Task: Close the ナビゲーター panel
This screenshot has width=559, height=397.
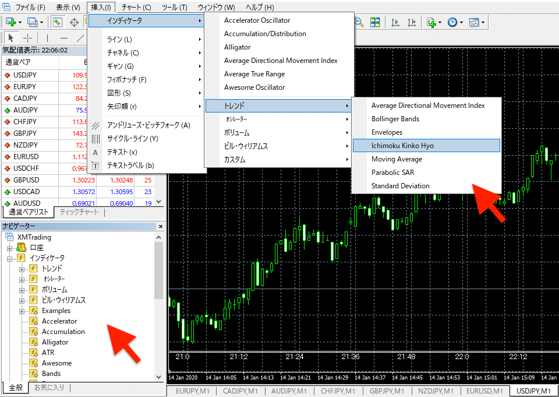Action: [x=161, y=226]
